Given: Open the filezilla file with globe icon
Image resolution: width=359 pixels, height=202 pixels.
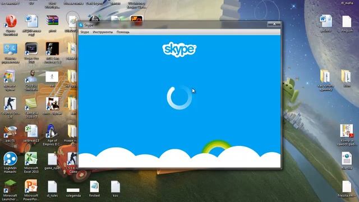Looking at the screenshot, I should click(x=347, y=161).
